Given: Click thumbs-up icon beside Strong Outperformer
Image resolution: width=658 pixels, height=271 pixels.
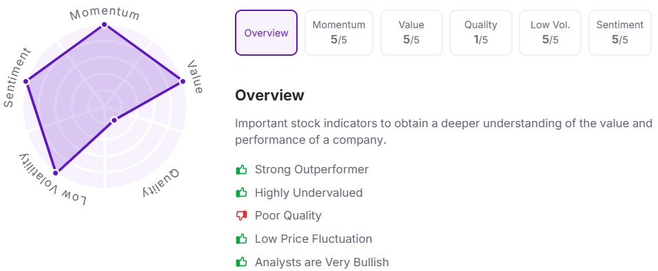Looking at the screenshot, I should click(241, 170).
